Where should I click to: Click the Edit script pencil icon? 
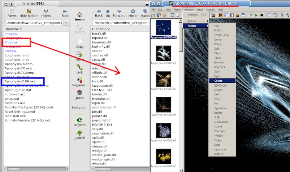pos(251,15)
